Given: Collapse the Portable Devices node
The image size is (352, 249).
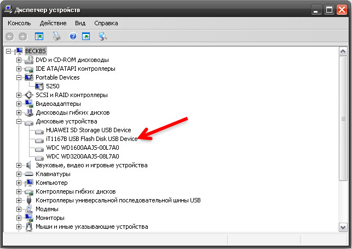Looking at the screenshot, I should 19,77.
